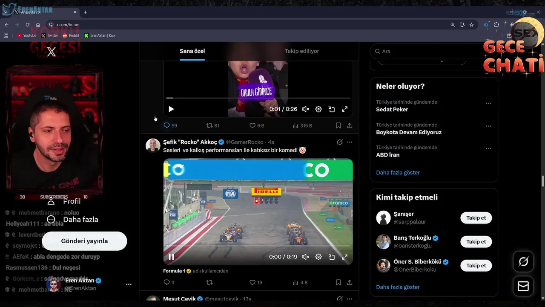
Task: Like the tweet with 6 B likes
Action: click(x=257, y=125)
